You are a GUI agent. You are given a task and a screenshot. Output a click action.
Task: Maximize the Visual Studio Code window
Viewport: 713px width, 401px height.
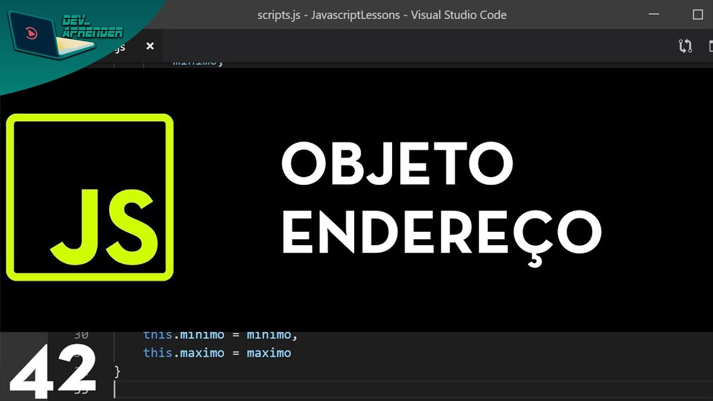coord(697,14)
